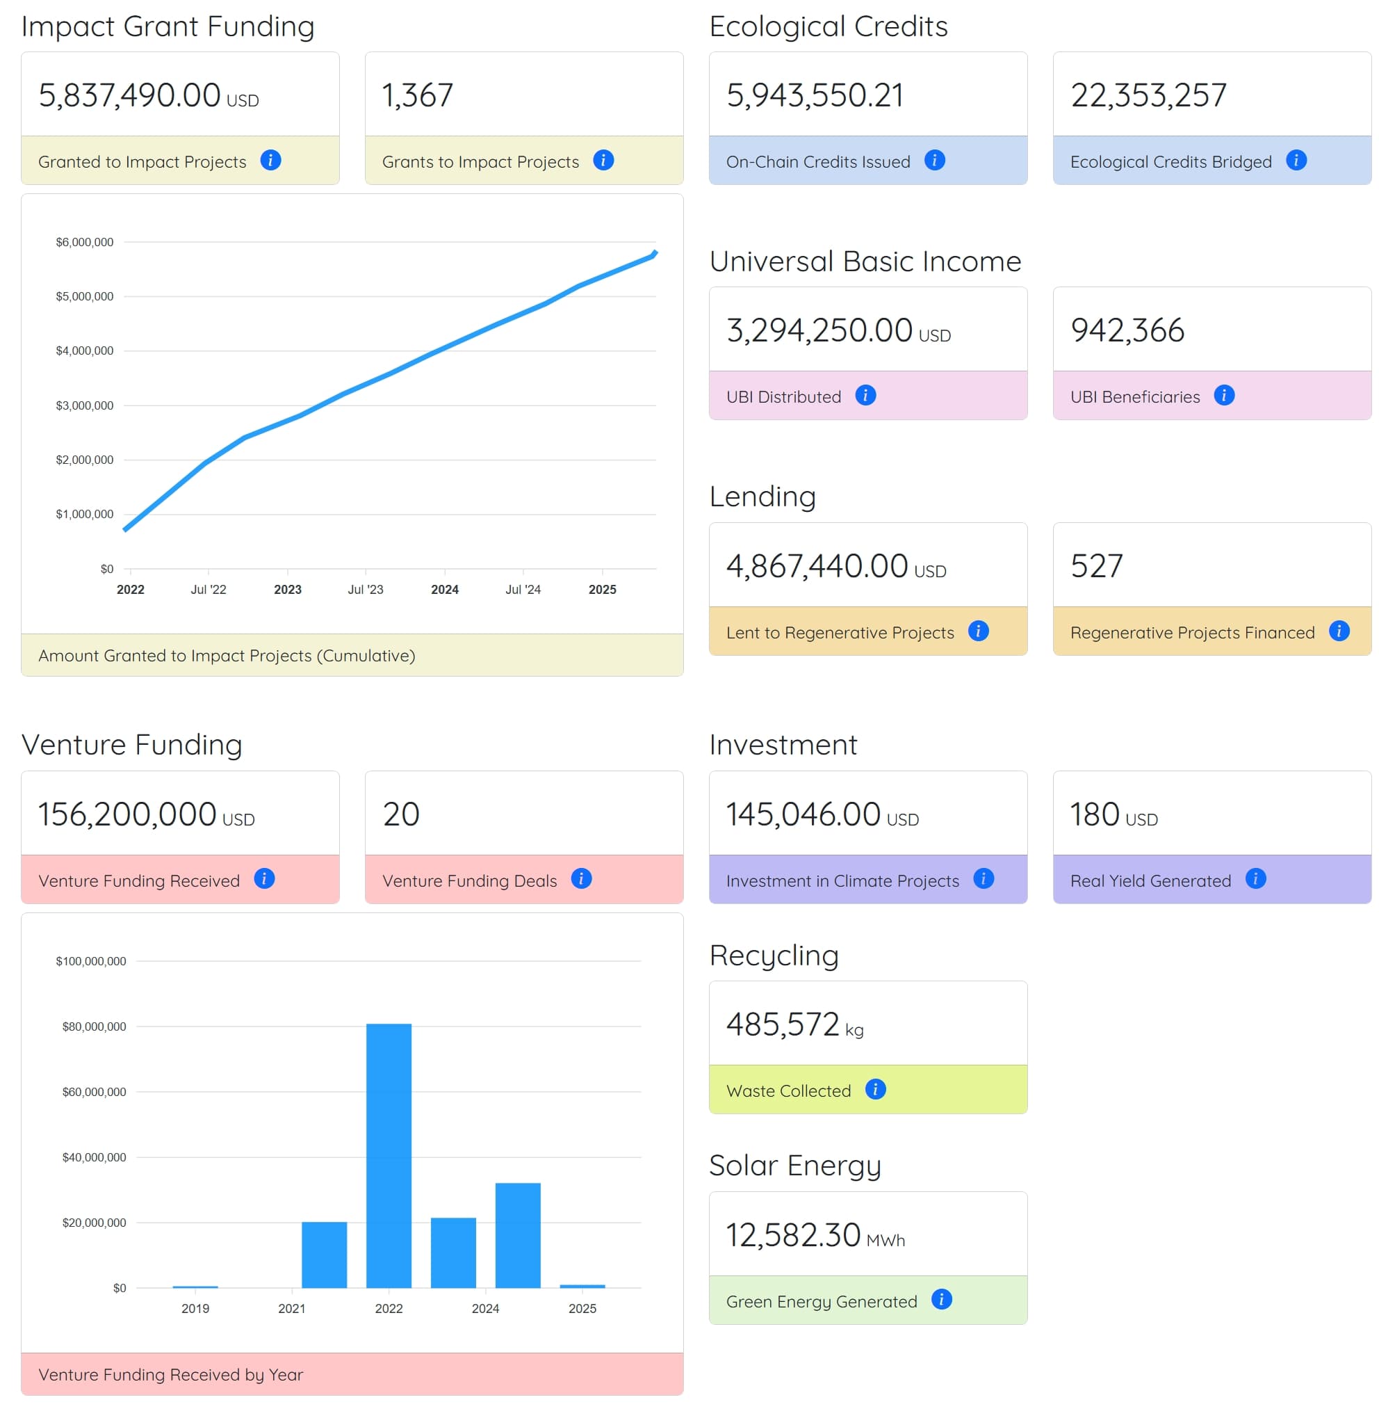Image resolution: width=1379 pixels, height=1409 pixels.
Task: Click info icon for Investment in Climate Projects
Action: (984, 878)
